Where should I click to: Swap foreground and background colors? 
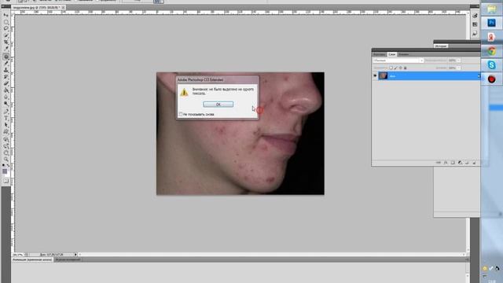point(9,165)
